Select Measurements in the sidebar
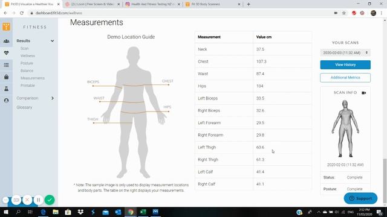387x217 pixels. [33, 78]
